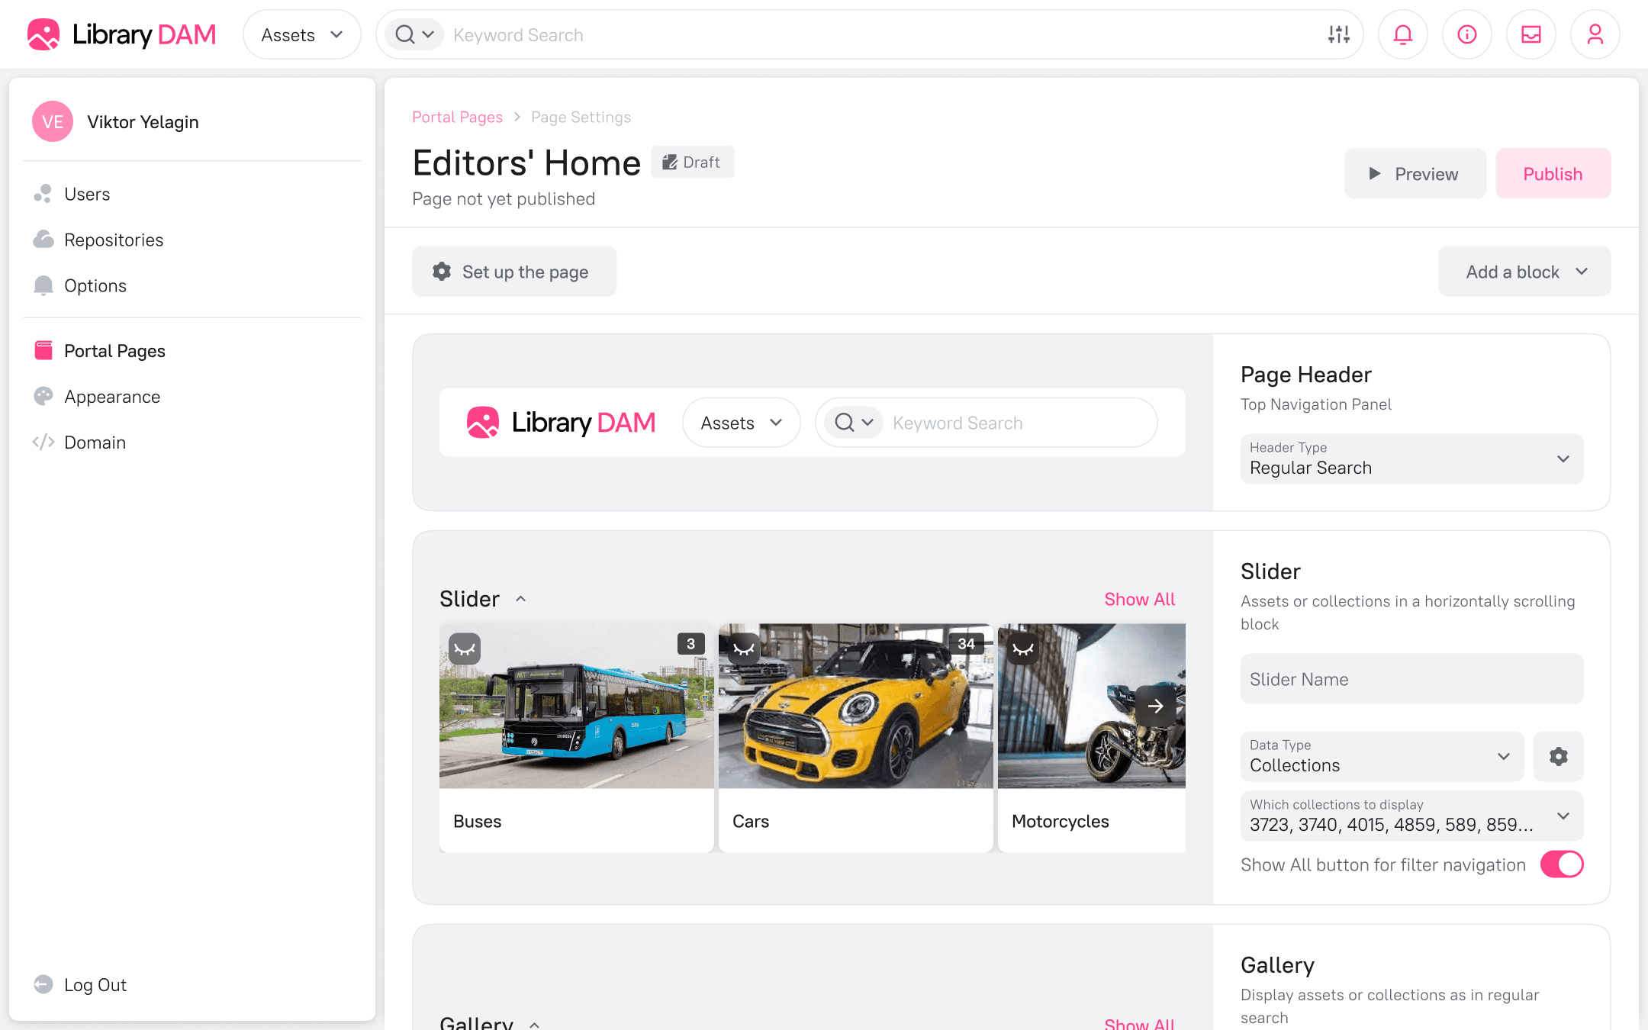Open Appearance in the sidebar
The height and width of the screenshot is (1030, 1648).
pyautogui.click(x=111, y=397)
